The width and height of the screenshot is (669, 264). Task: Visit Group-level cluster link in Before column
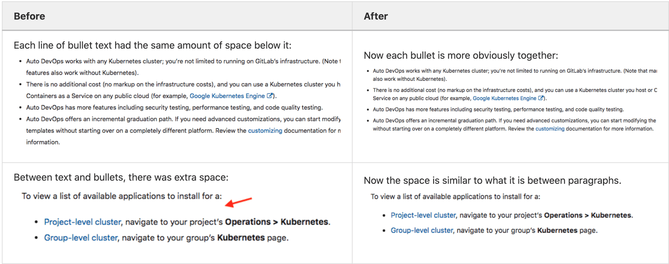click(81, 238)
